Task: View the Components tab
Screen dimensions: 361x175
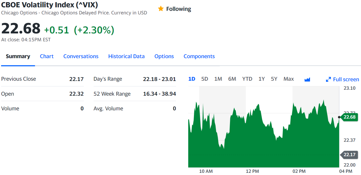Action: 199,56
